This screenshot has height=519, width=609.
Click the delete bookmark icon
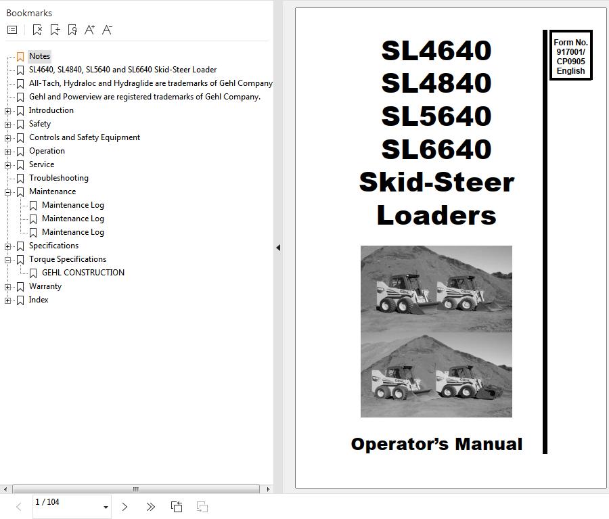tap(37, 30)
